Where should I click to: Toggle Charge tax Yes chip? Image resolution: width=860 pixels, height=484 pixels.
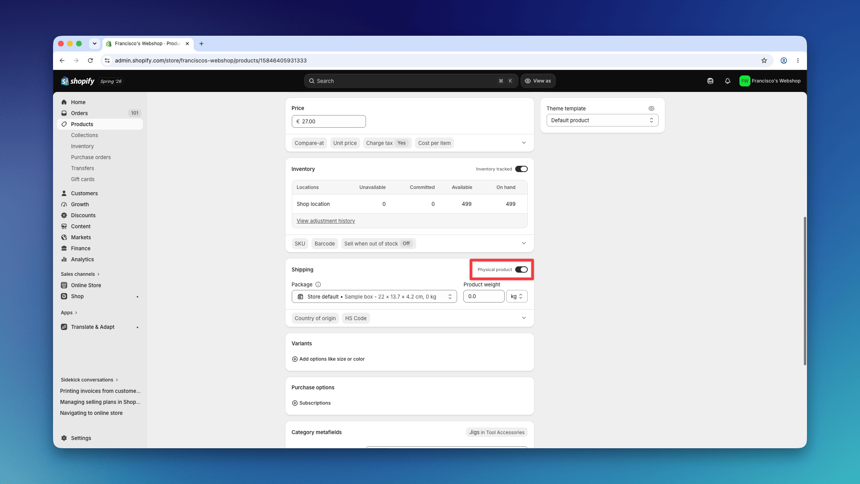[x=388, y=143]
